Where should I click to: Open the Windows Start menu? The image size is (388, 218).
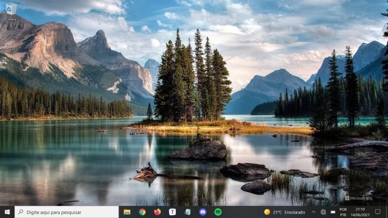point(7,212)
